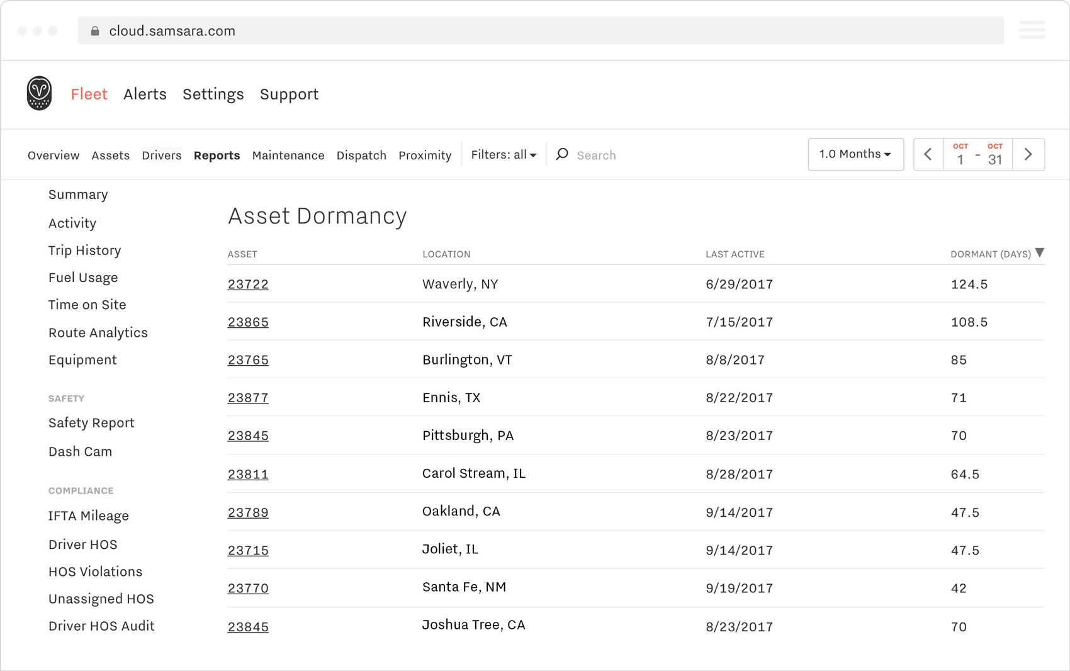The width and height of the screenshot is (1070, 671).
Task: Go to the previous date range
Action: point(928,154)
